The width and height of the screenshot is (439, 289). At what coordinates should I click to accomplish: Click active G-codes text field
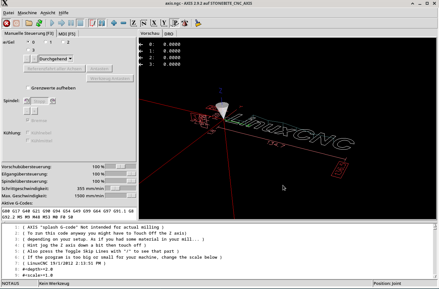point(69,214)
